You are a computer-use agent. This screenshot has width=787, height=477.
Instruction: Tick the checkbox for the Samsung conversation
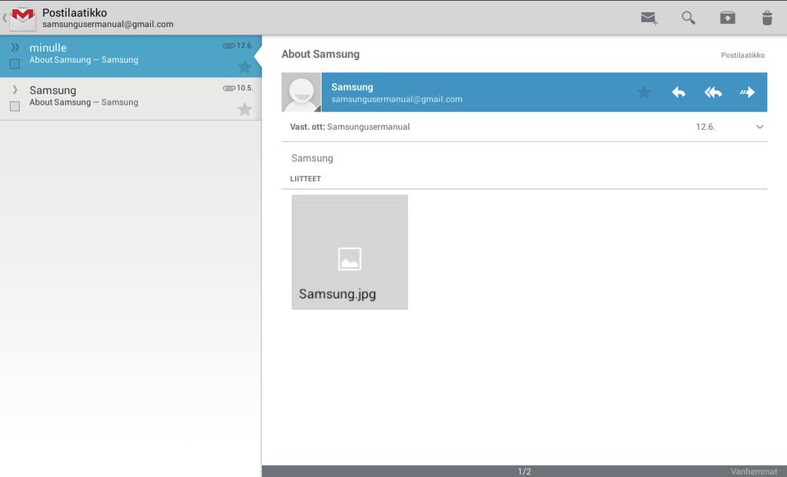tap(15, 106)
